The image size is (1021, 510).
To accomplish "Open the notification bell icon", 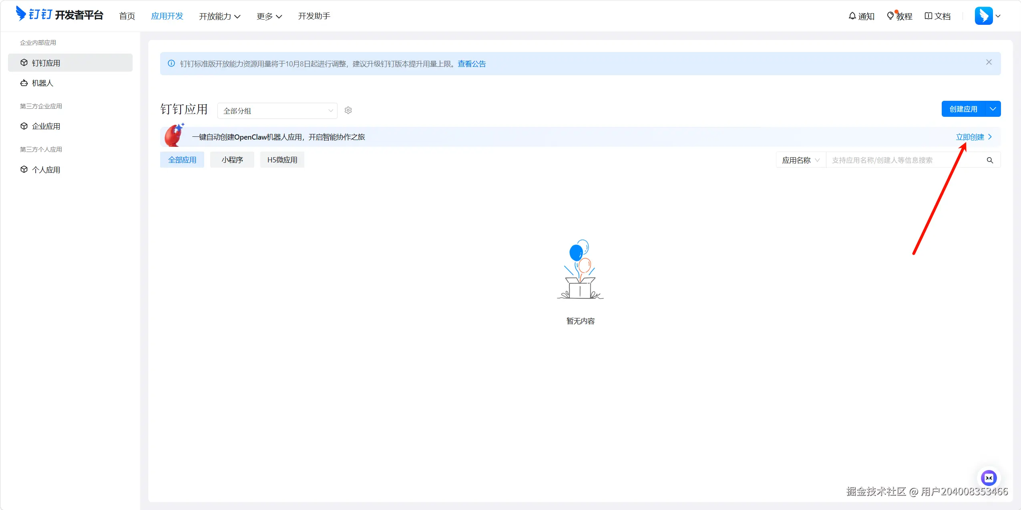I will coord(852,16).
